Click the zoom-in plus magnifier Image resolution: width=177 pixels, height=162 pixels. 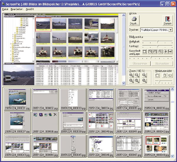point(131,75)
